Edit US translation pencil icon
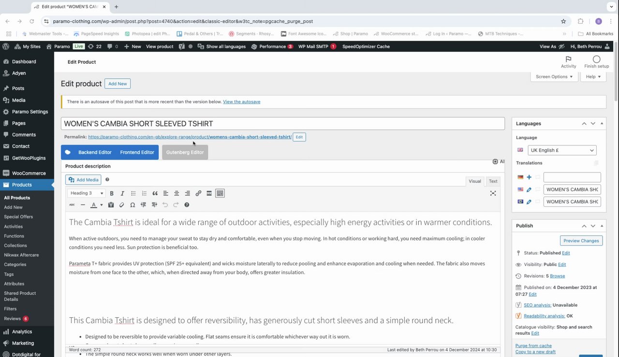The width and height of the screenshot is (619, 357). pyautogui.click(x=529, y=190)
